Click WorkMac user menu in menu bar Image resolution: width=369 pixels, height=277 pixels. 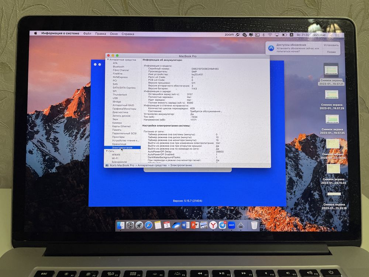(x=319, y=35)
